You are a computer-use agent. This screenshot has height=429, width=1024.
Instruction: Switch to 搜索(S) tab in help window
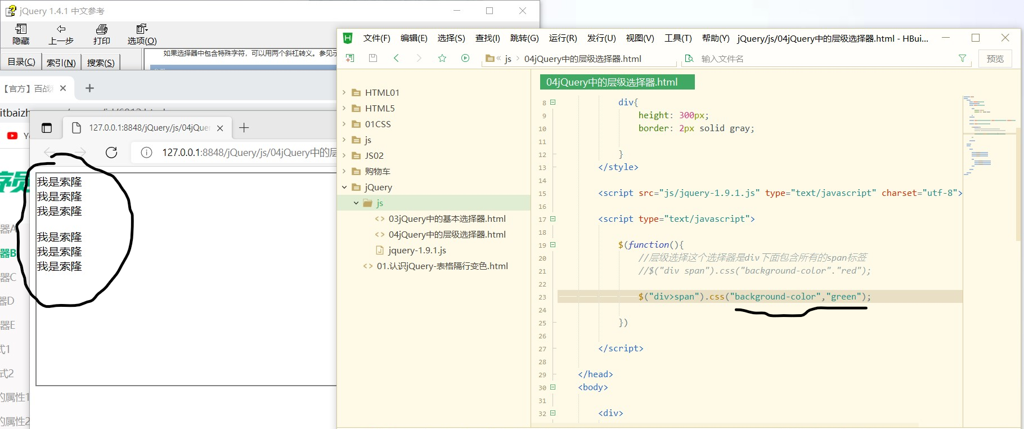pos(101,62)
